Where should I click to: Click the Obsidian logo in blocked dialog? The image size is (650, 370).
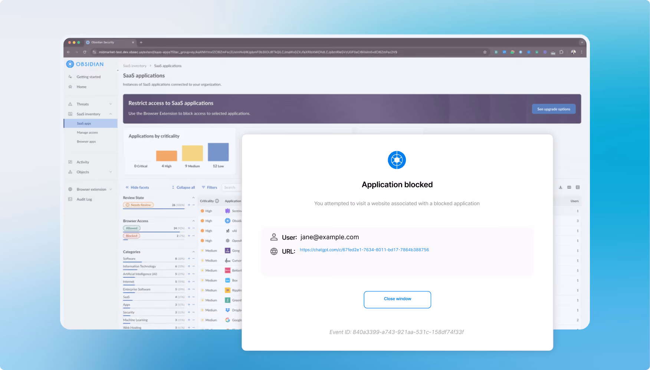coord(397,160)
